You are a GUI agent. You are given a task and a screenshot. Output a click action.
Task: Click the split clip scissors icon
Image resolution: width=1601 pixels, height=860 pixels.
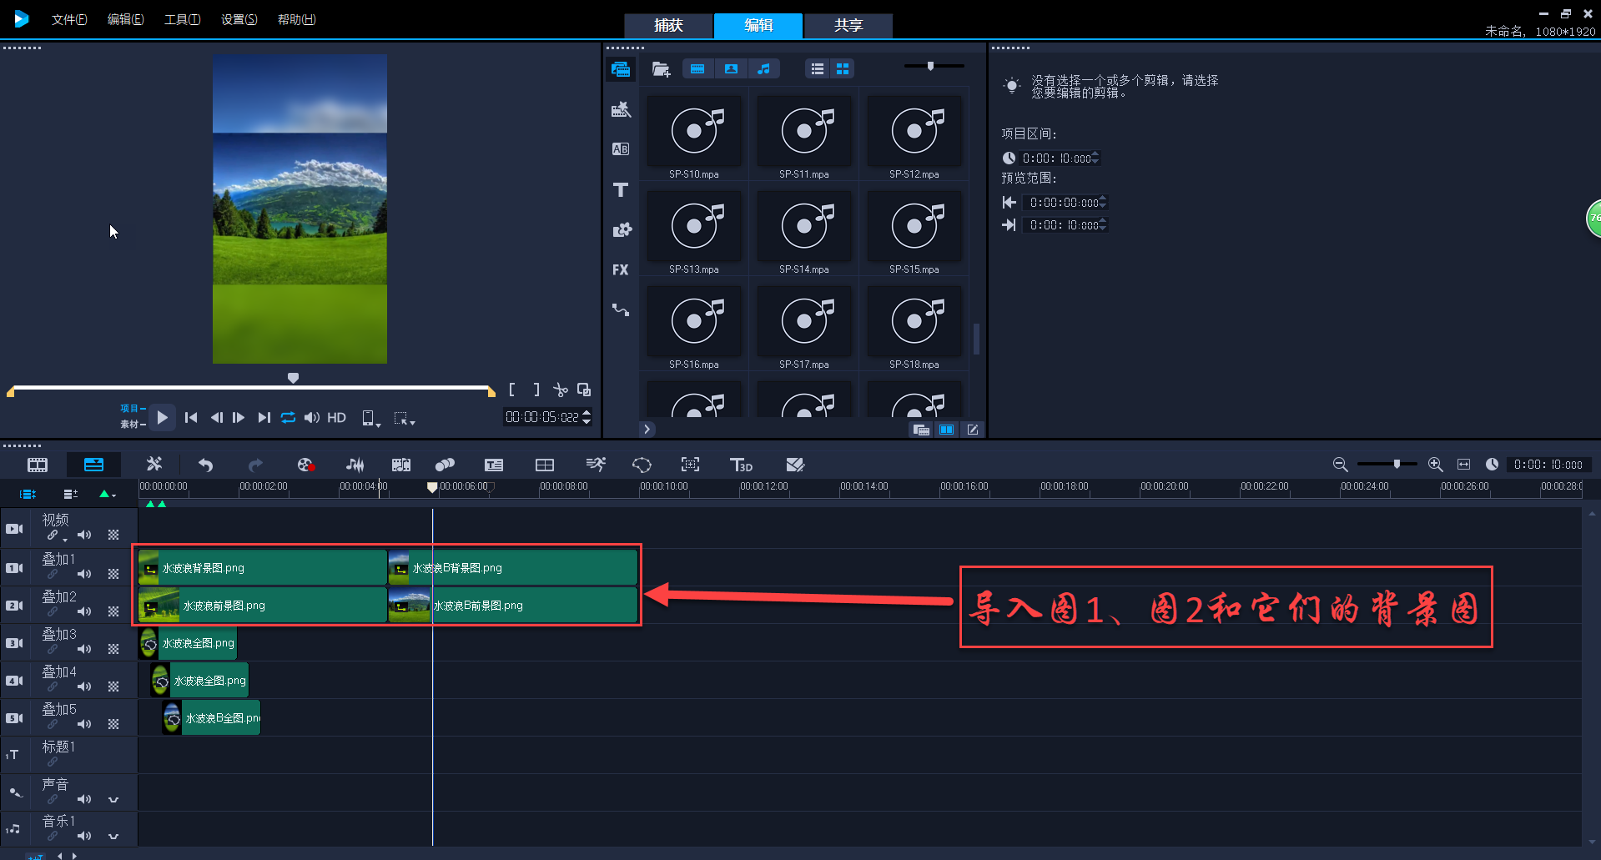(560, 390)
